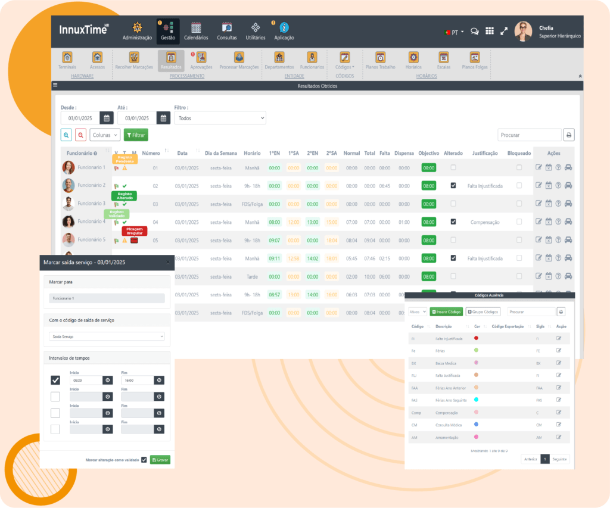Click the blue color dot for Consulta Médica
Screen dimensions: 610x508
[x=476, y=425]
